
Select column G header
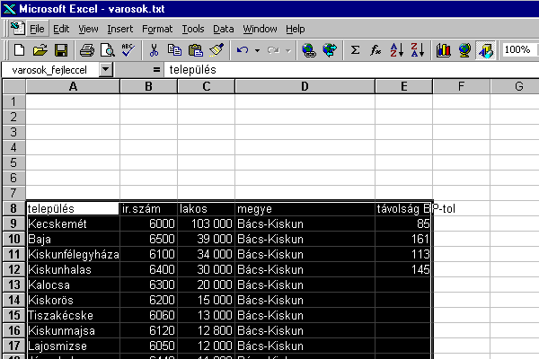coord(515,86)
